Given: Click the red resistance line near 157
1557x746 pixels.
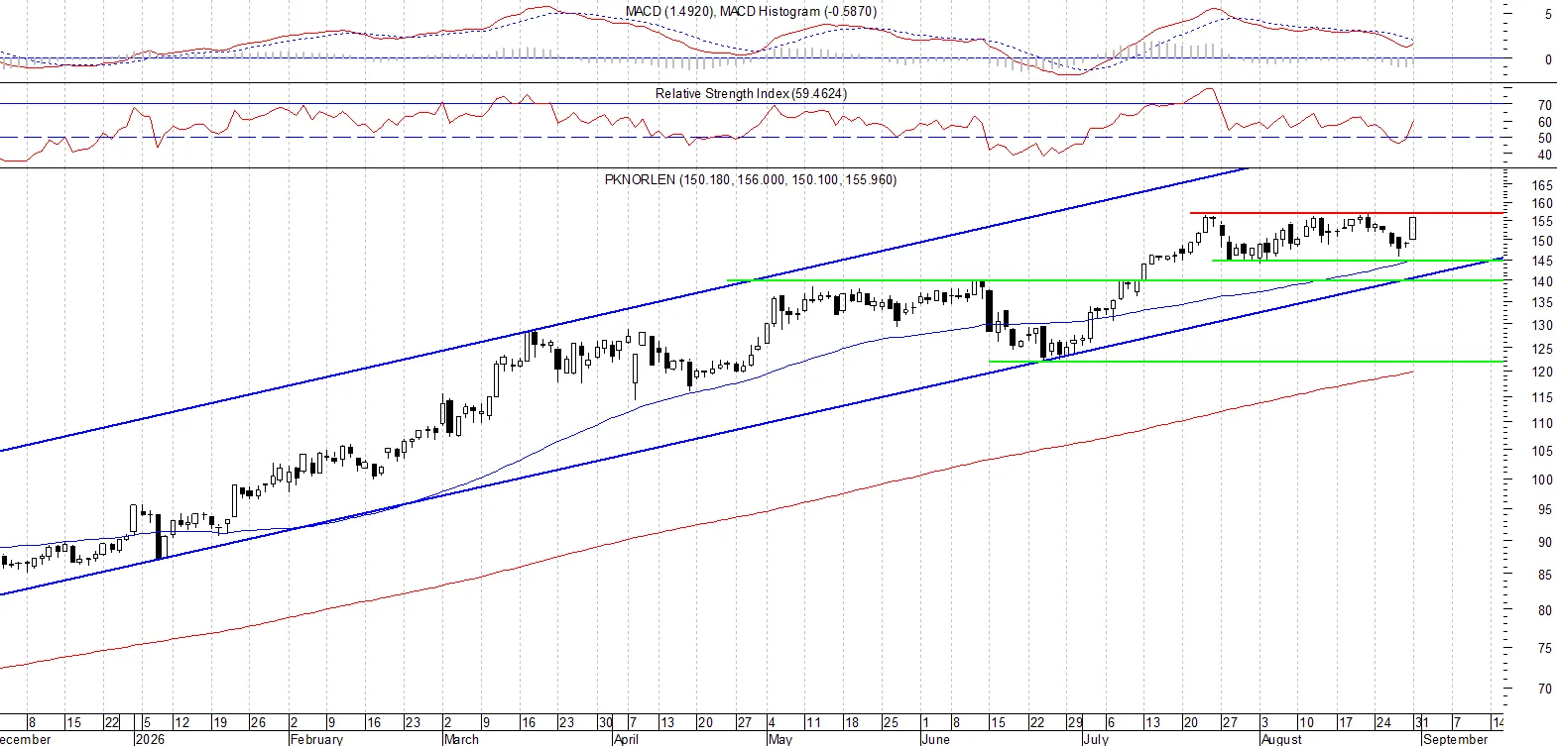Looking at the screenshot, I should pos(1347,213).
